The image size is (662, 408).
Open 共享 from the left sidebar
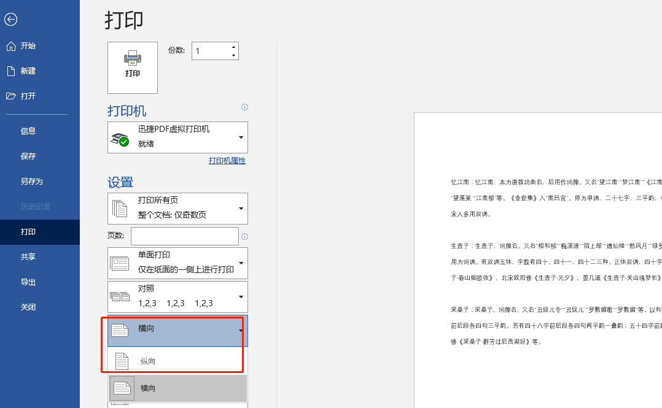(28, 256)
